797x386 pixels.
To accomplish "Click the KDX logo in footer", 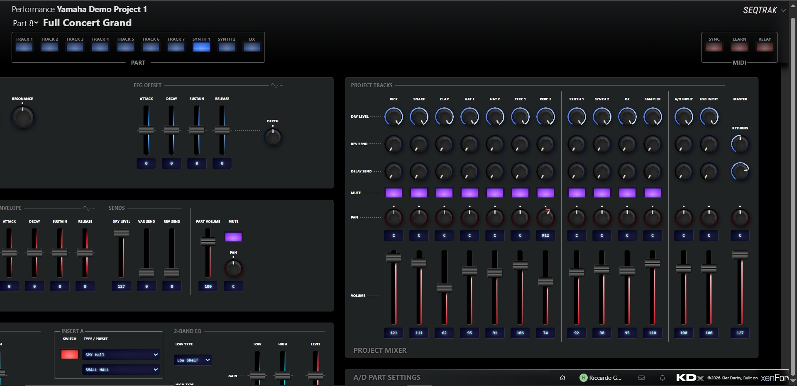I will [x=689, y=378].
